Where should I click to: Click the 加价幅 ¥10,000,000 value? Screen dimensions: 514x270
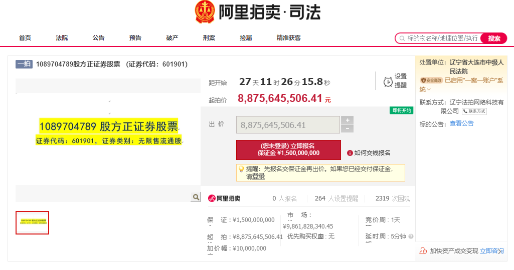(249, 248)
